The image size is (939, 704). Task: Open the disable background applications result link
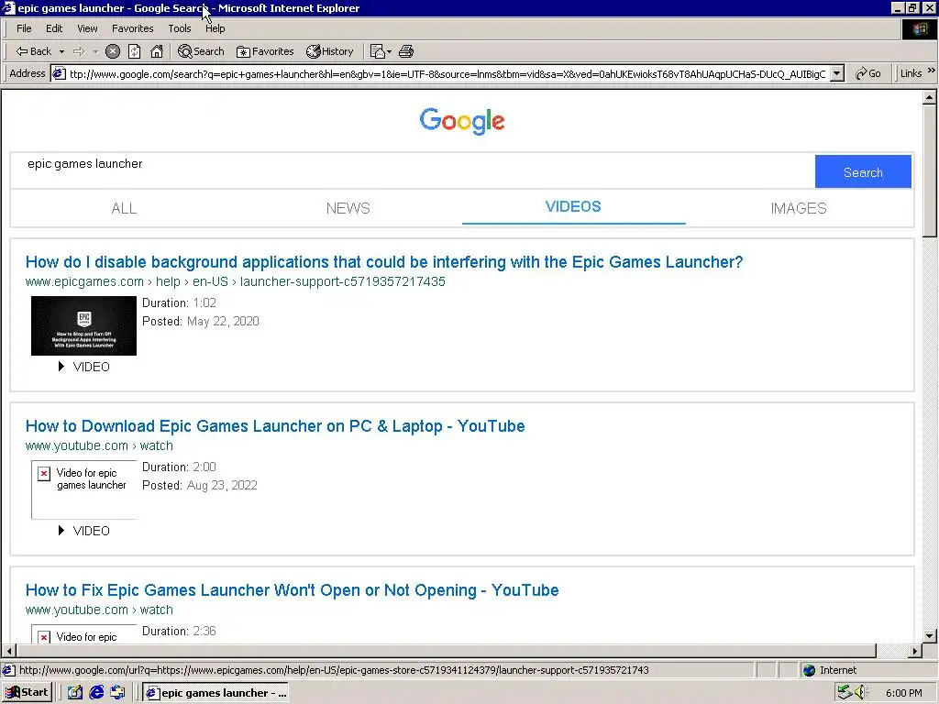(384, 262)
